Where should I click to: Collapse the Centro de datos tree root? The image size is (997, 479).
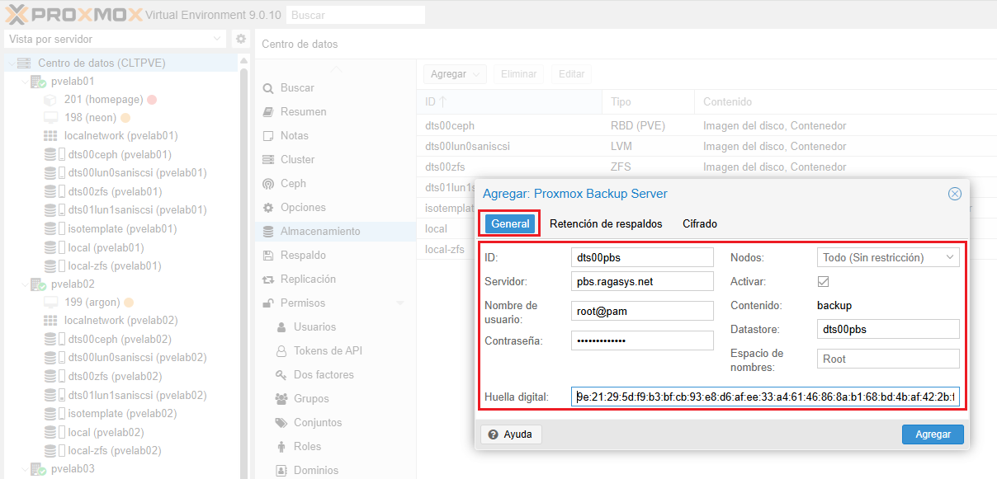pos(10,63)
